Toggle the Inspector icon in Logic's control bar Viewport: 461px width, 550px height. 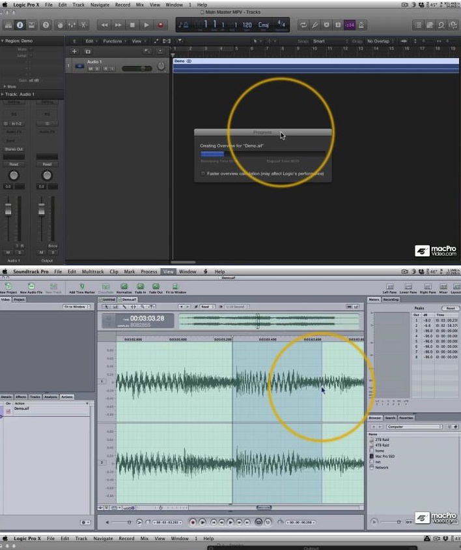(20, 25)
